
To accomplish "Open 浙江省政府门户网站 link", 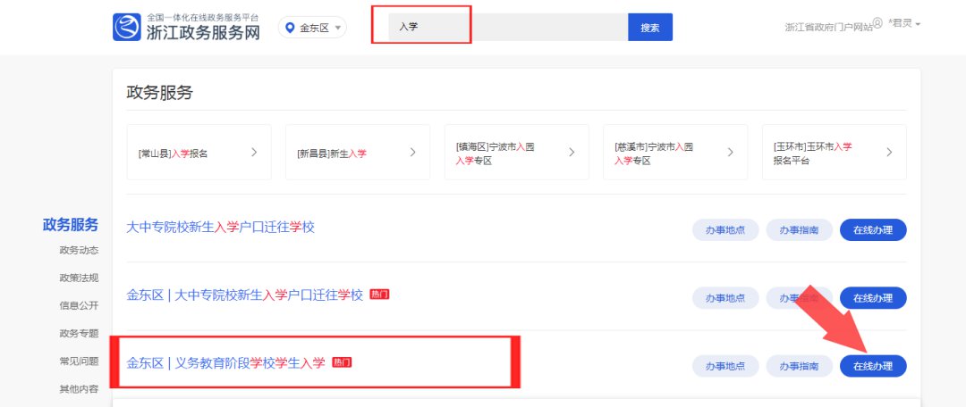I will pyautogui.click(x=826, y=28).
